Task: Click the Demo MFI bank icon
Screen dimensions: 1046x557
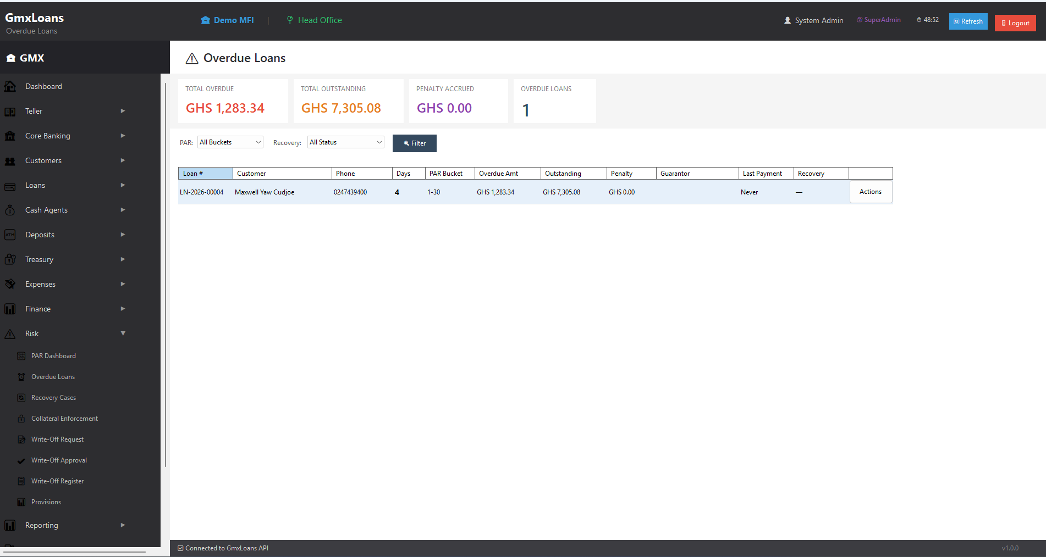Action: [x=206, y=20]
